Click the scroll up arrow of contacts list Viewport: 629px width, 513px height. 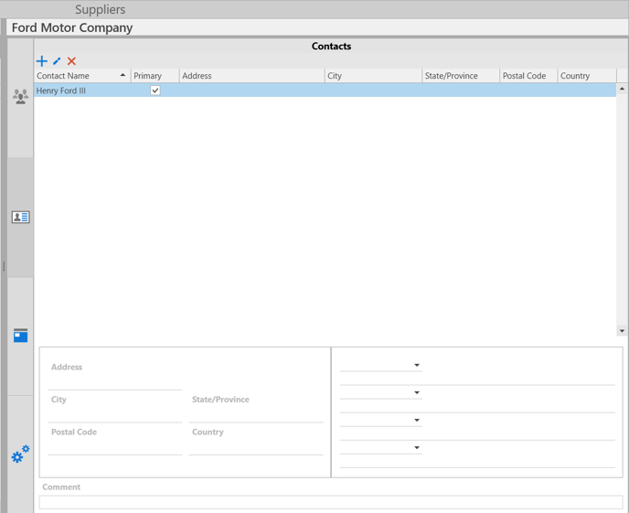click(x=623, y=88)
